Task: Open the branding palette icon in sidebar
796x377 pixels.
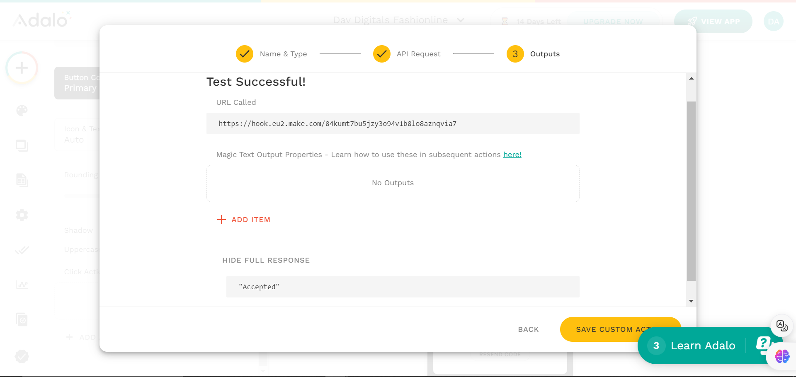Action: point(22,111)
